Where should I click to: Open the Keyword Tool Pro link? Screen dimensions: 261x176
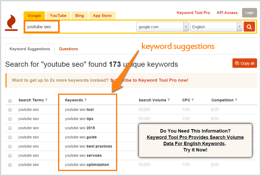(193, 13)
